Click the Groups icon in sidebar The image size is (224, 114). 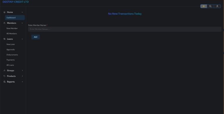[4, 70]
